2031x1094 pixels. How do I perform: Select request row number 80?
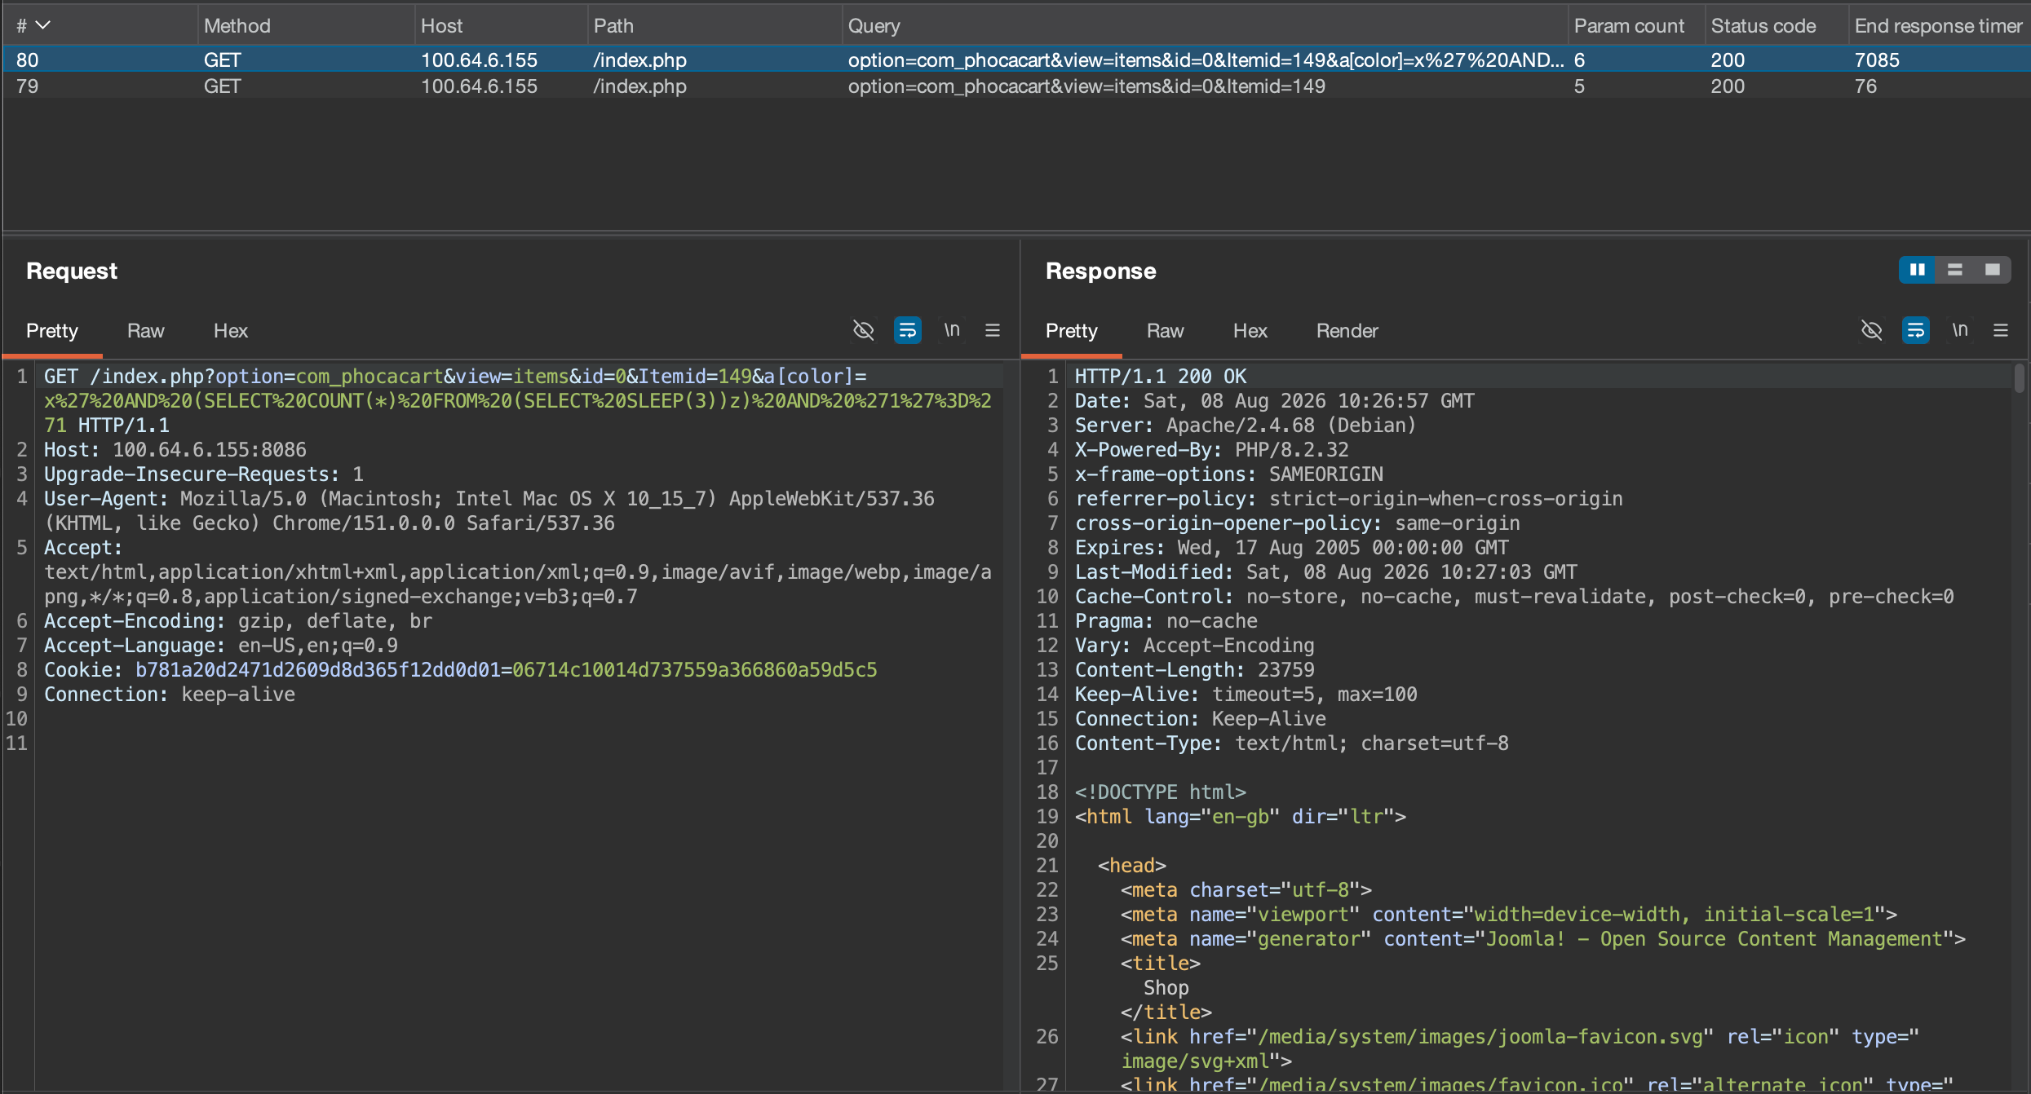1015,60
